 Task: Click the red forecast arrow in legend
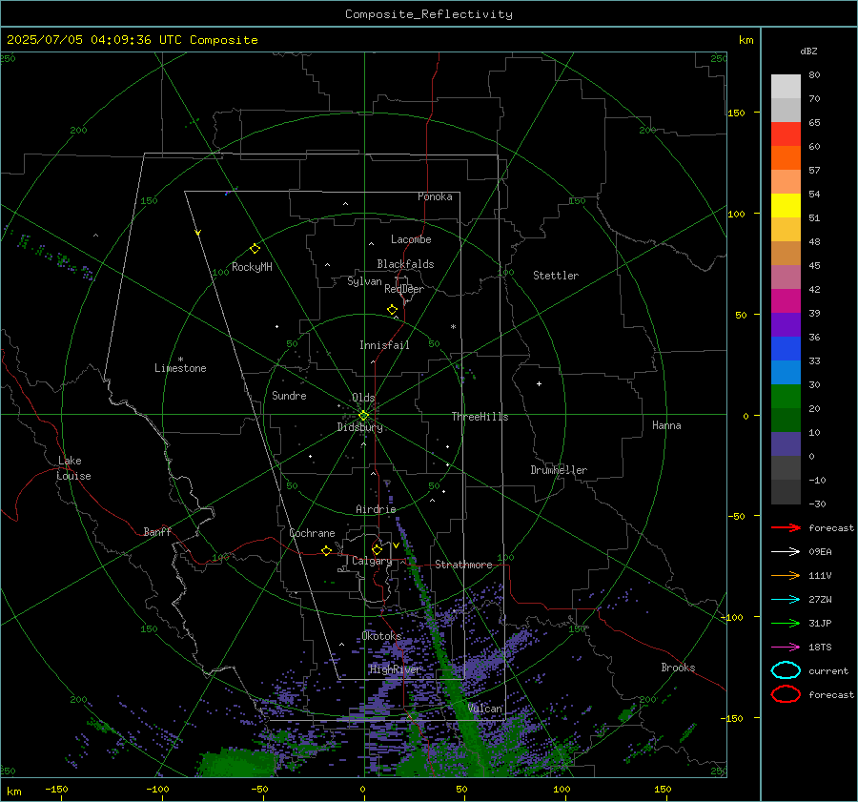[x=786, y=527]
